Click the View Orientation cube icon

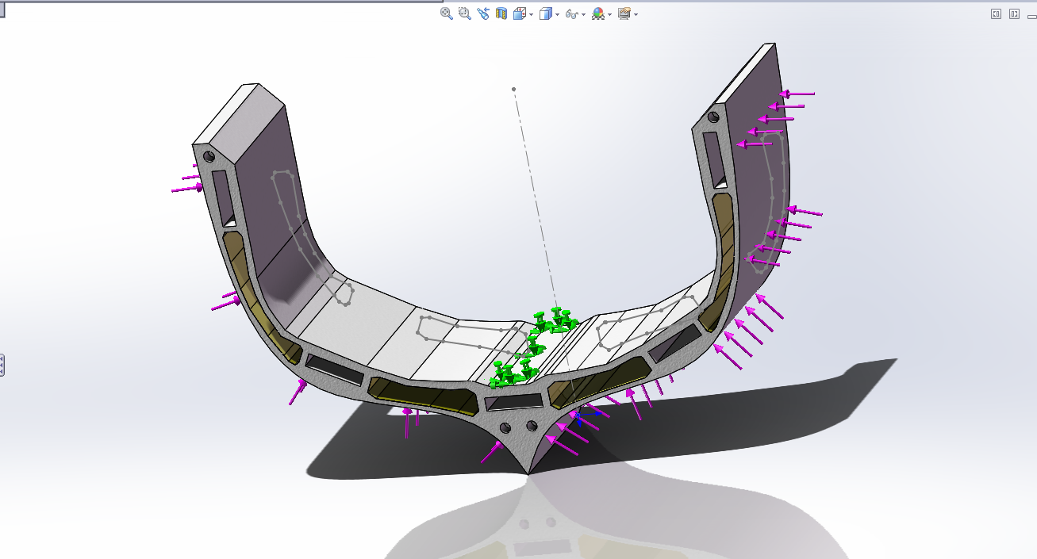(x=520, y=13)
